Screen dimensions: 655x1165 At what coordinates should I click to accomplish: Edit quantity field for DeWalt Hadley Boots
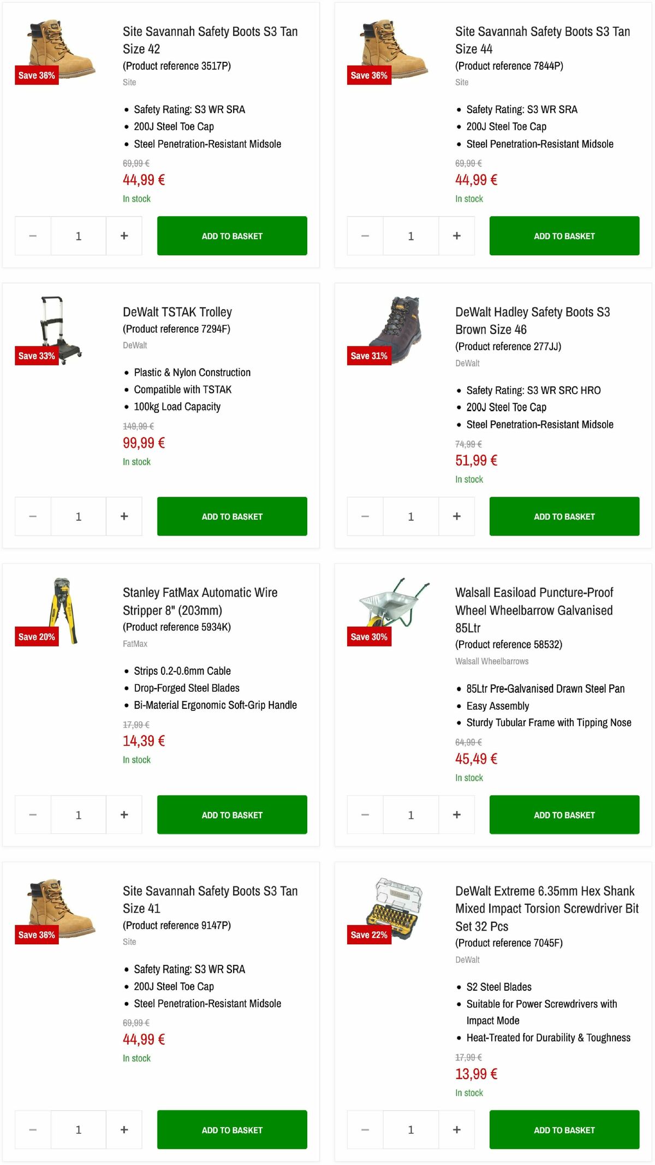click(410, 516)
